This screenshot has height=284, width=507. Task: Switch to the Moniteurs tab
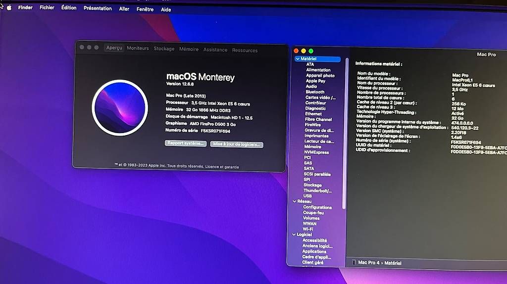click(138, 48)
